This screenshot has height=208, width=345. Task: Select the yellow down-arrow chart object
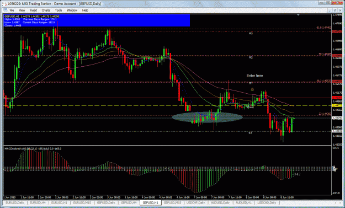pos(252,89)
